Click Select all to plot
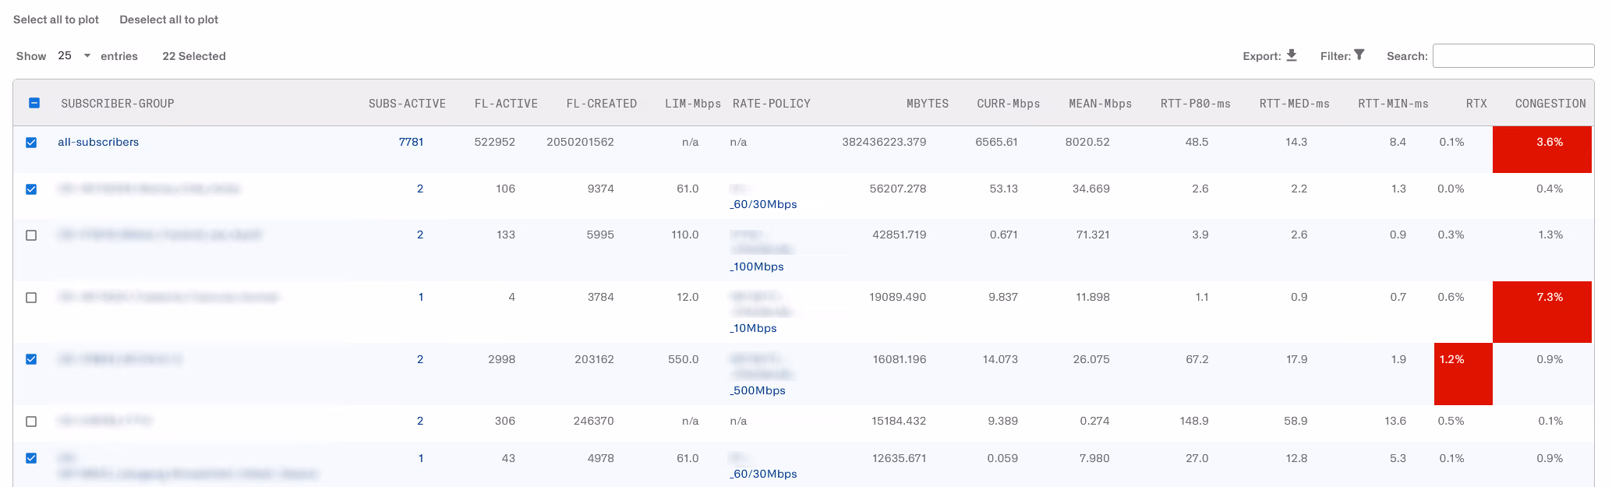 tap(56, 19)
